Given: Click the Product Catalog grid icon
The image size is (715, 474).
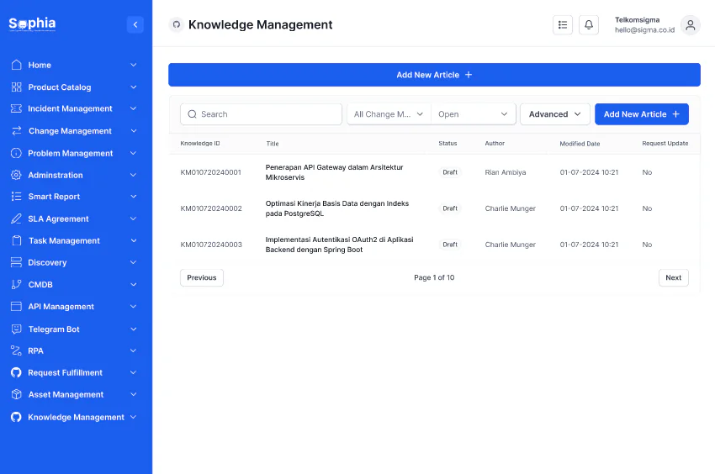Looking at the screenshot, I should tap(17, 87).
